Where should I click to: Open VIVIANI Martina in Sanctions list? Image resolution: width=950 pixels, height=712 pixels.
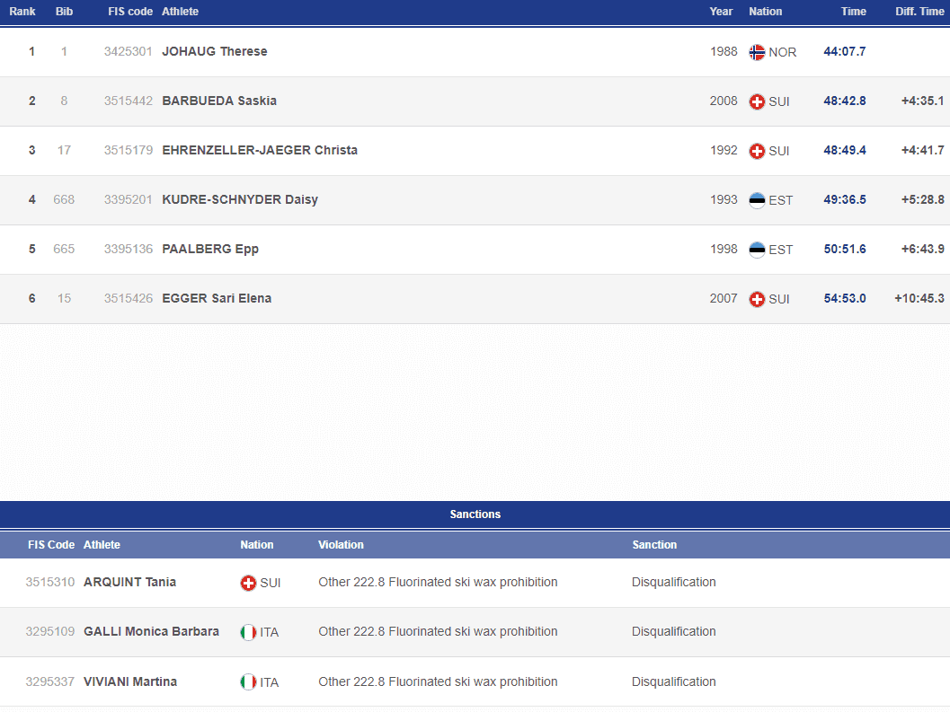click(x=130, y=681)
